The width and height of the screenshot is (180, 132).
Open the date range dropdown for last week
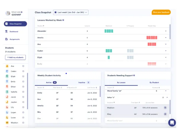tap(71, 12)
